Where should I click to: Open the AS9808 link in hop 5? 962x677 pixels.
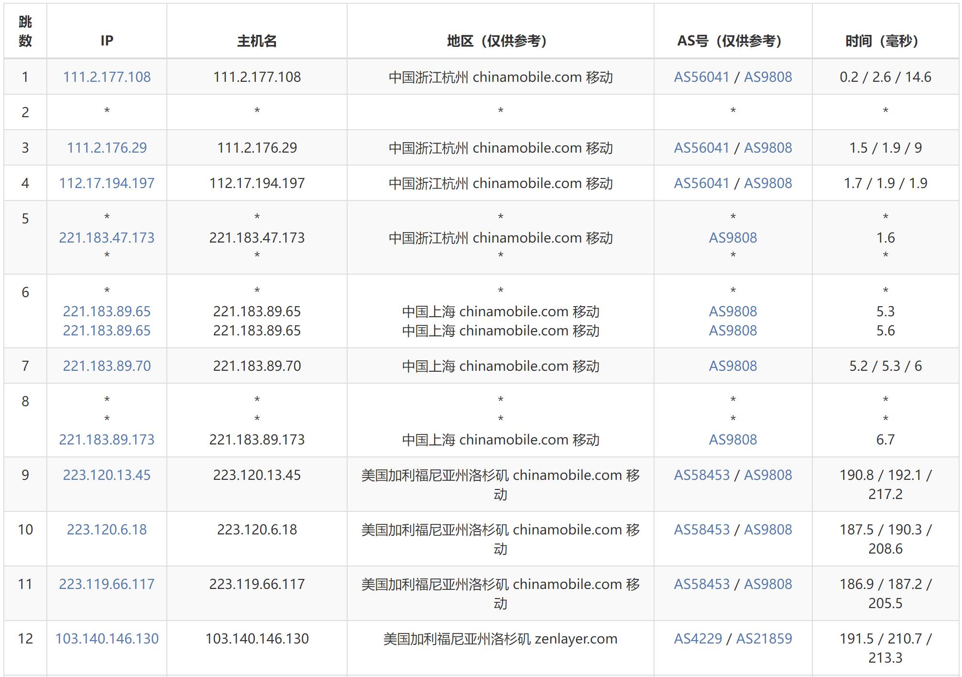pyautogui.click(x=733, y=238)
